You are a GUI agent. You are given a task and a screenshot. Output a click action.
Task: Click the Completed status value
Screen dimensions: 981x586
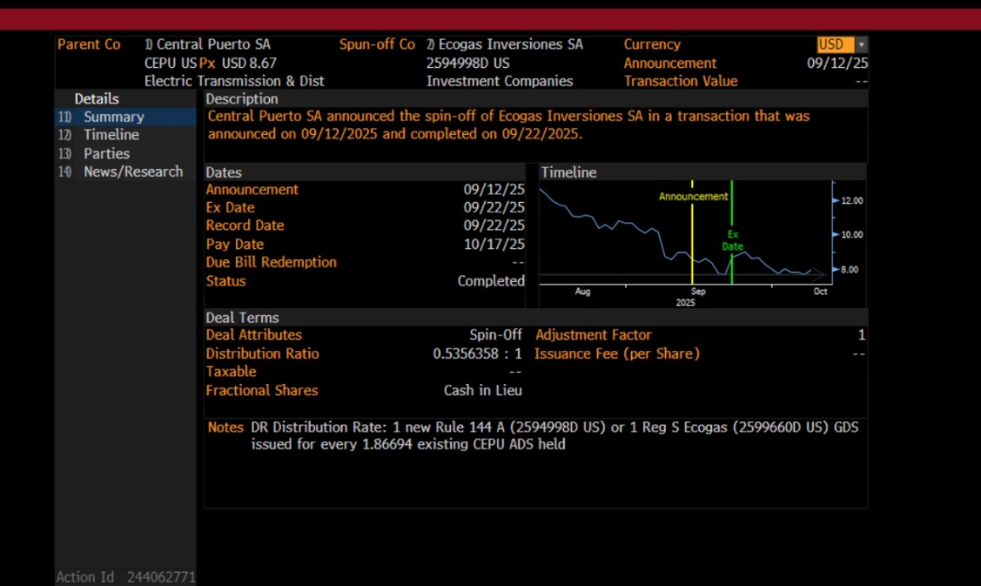(491, 281)
